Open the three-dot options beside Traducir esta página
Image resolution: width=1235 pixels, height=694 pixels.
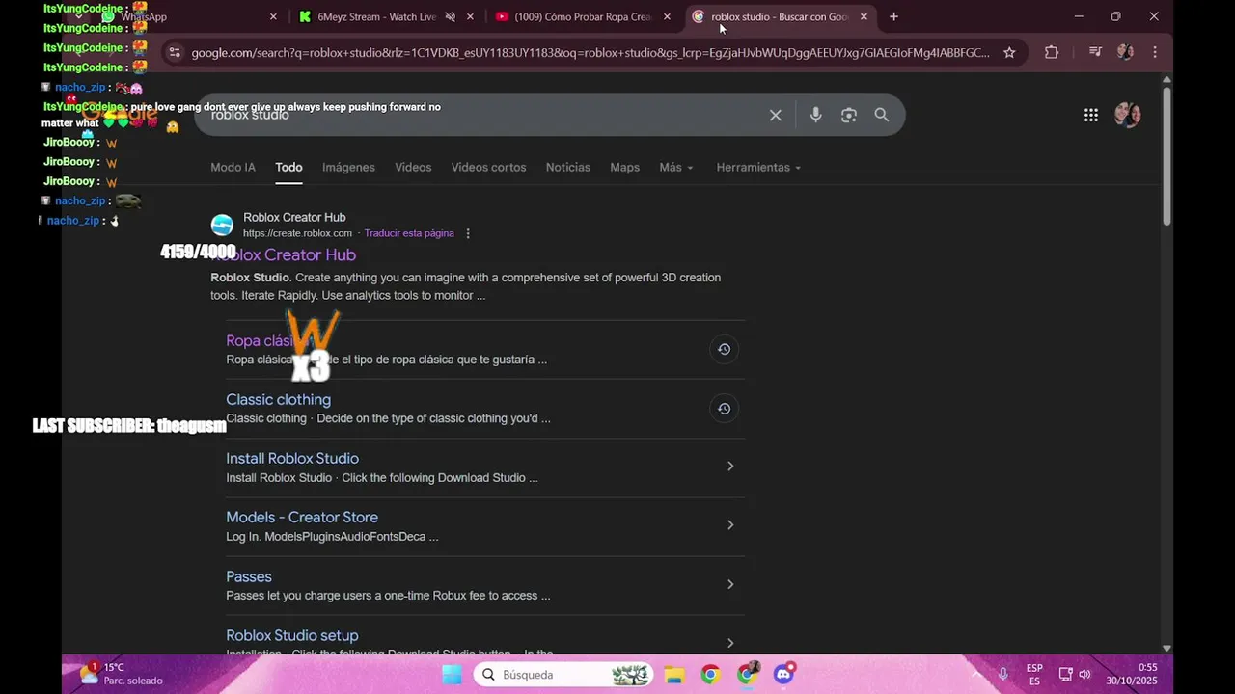coord(468,233)
